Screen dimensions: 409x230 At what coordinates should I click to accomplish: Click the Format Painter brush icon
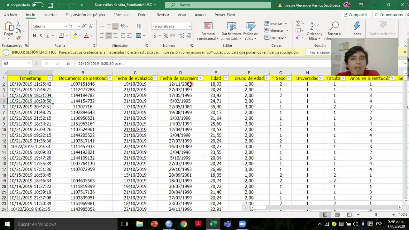(x=18, y=38)
